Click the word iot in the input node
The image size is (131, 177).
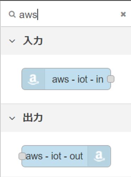click(82, 79)
